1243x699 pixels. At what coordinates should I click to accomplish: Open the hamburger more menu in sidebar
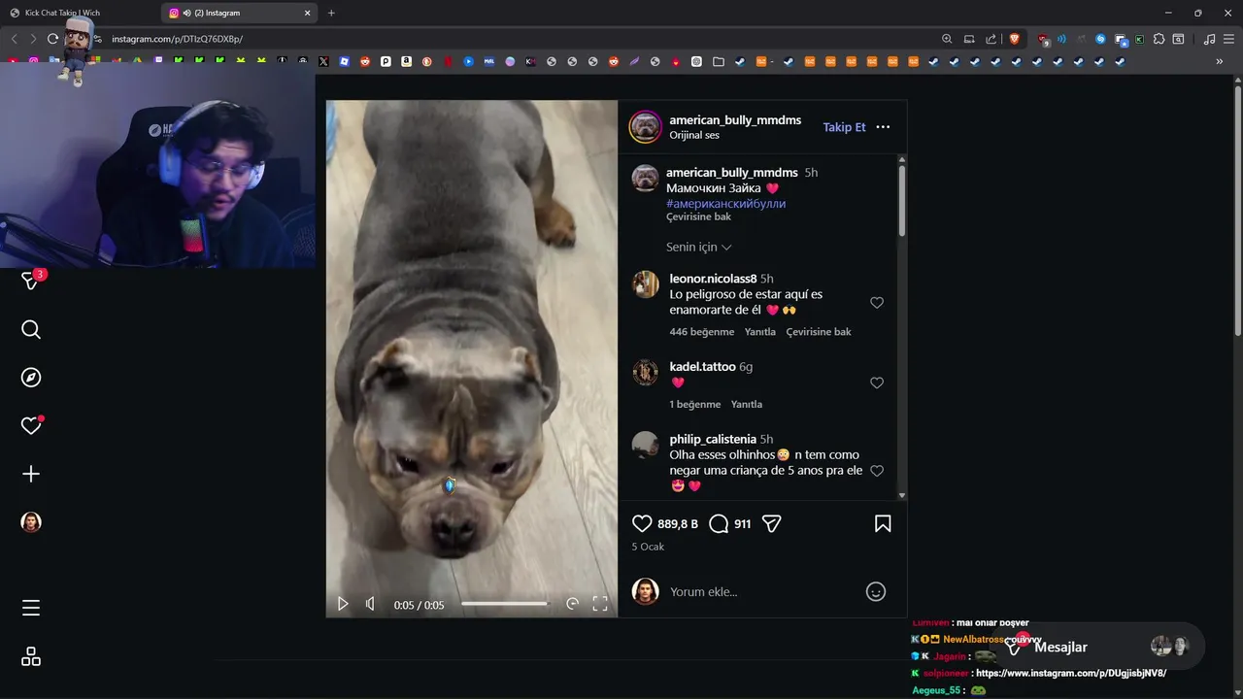(31, 609)
